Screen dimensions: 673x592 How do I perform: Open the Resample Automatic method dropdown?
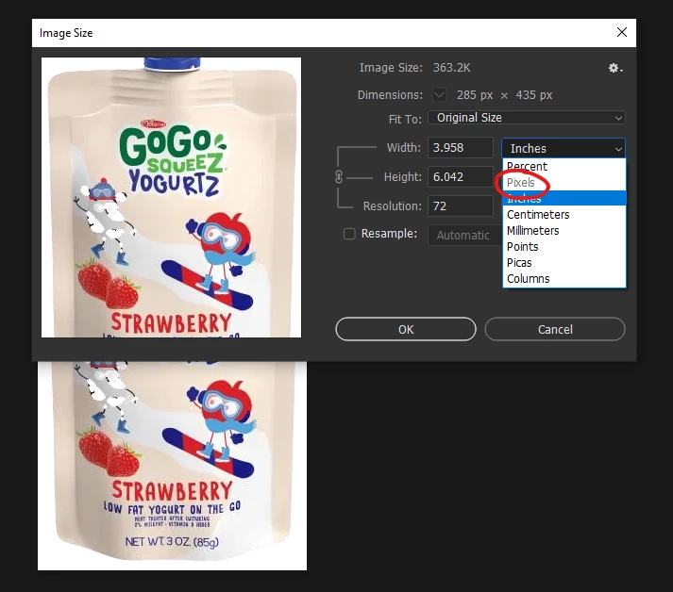pyautogui.click(x=465, y=235)
